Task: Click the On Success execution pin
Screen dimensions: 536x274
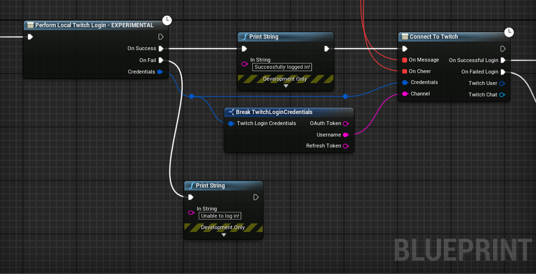Action: coord(161,49)
